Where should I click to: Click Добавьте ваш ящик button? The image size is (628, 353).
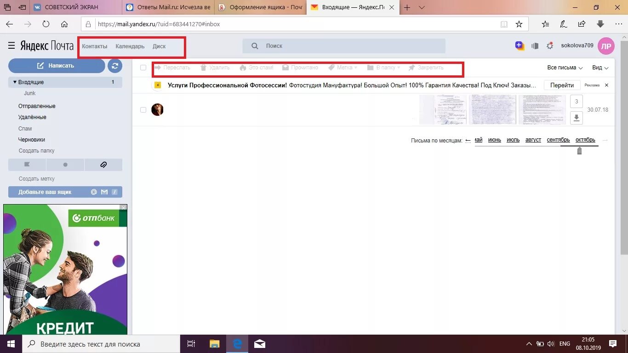pos(65,192)
